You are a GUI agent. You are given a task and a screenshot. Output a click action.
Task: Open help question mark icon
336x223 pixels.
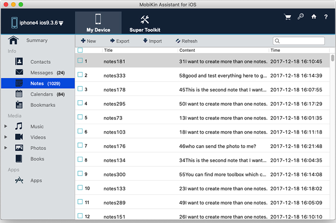point(326,17)
